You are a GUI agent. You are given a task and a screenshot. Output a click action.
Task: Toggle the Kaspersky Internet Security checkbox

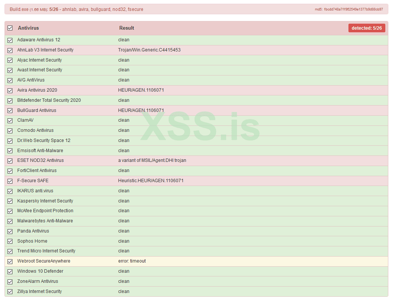pyautogui.click(x=10, y=201)
